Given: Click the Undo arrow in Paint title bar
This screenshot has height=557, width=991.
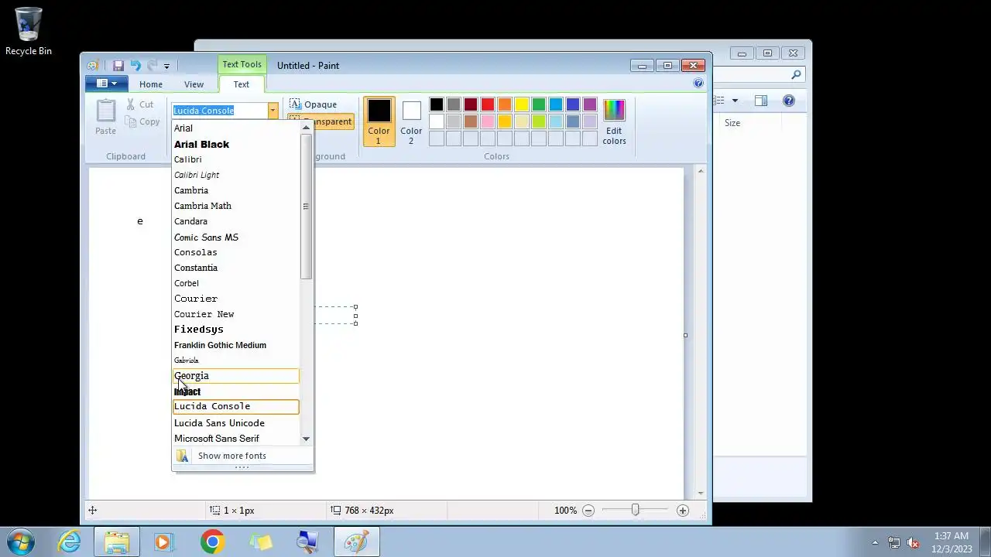Looking at the screenshot, I should [x=135, y=66].
